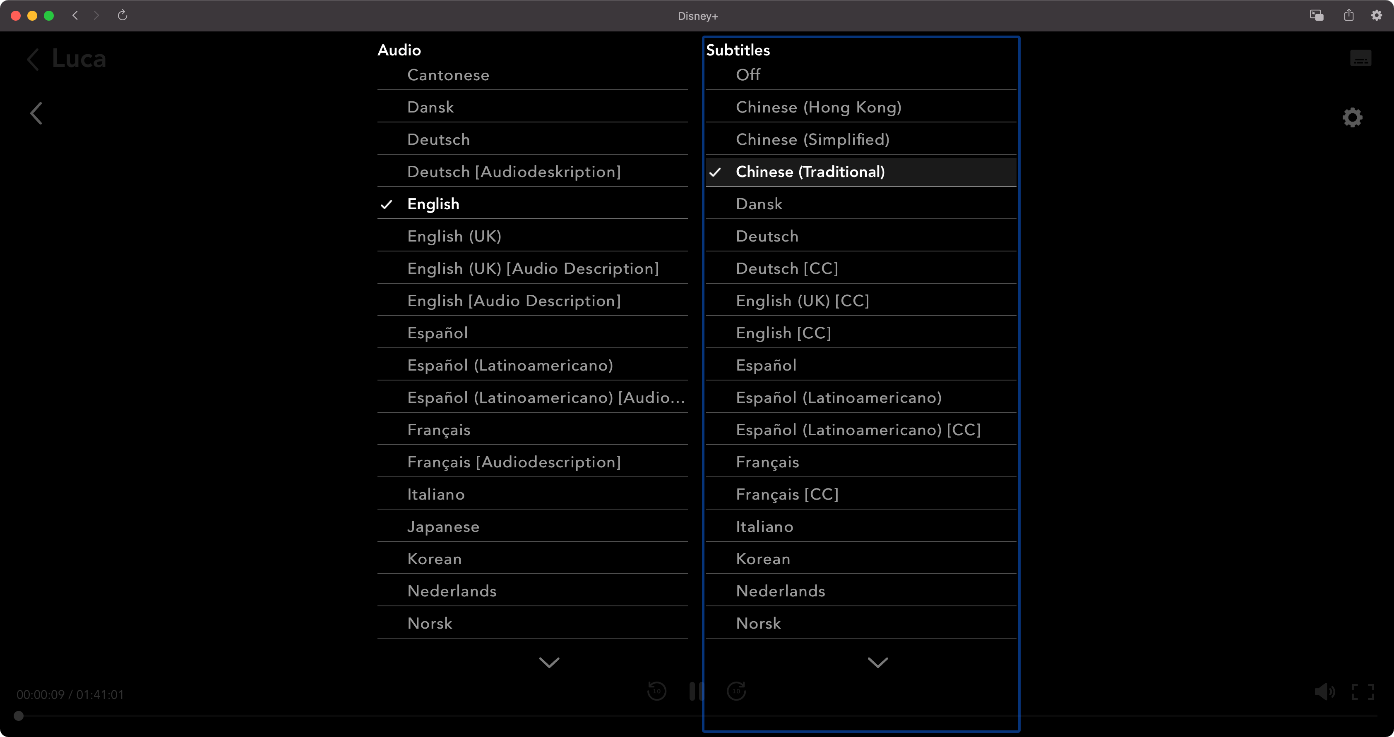Choose truncated Español (Latinoamericano) [Audio… track
The width and height of the screenshot is (1394, 737).
pos(532,397)
